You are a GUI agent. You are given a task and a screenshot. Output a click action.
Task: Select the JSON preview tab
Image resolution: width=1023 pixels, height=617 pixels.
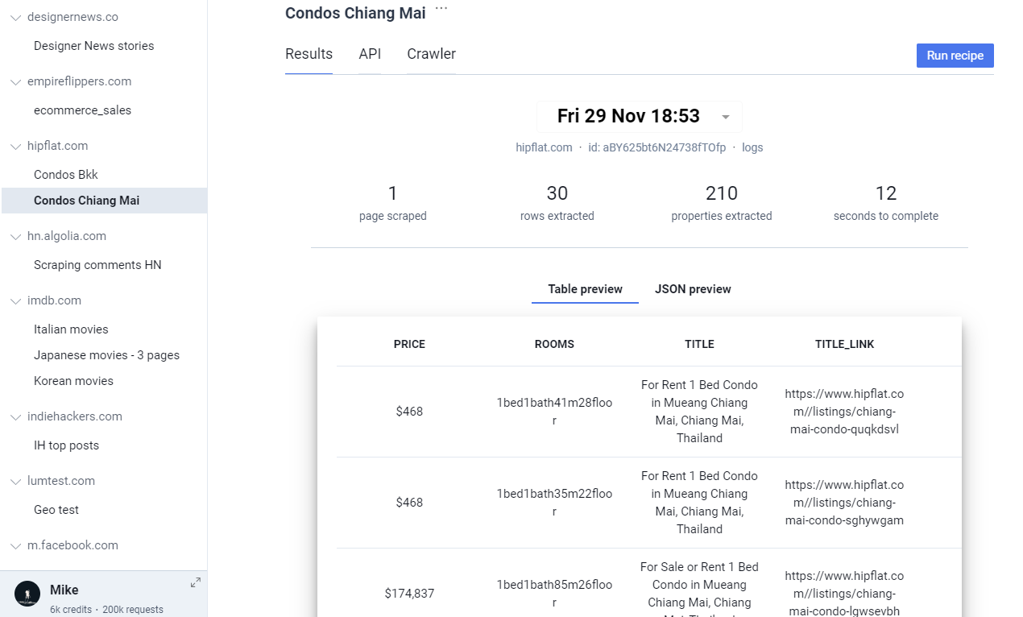693,289
